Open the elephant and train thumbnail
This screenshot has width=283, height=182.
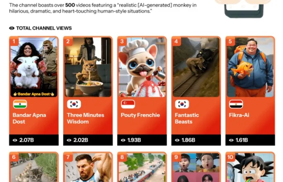pos(196,67)
